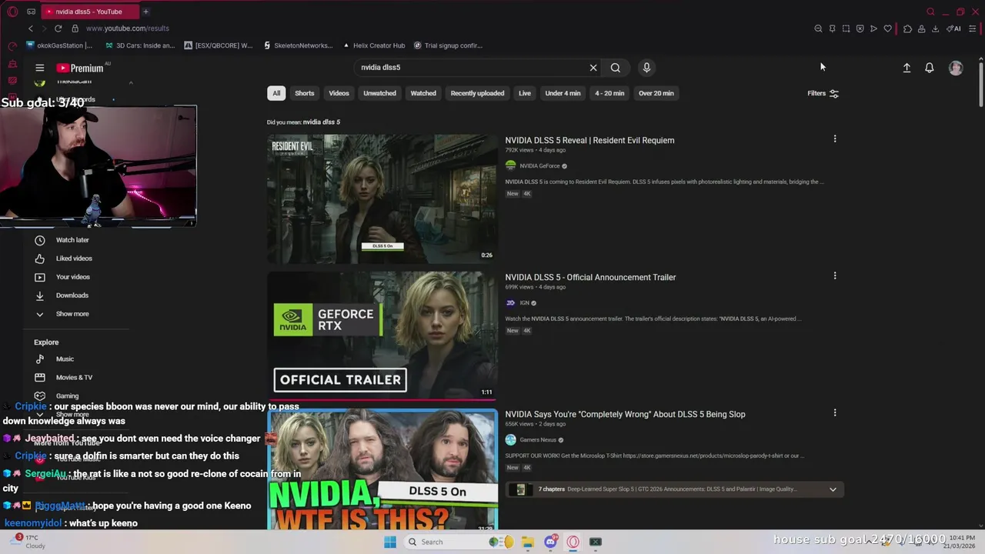Screen dimensions: 985x554
Task: Go to the YouTube Premium logo home
Action: (80, 68)
